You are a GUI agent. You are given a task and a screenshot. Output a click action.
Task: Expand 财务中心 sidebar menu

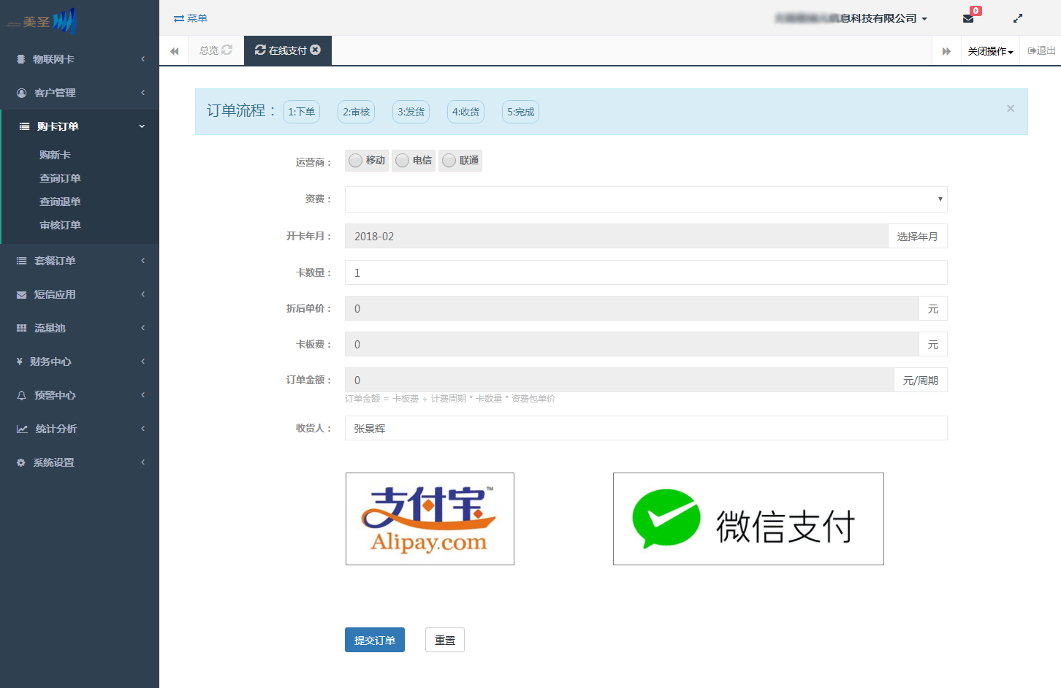coord(80,362)
